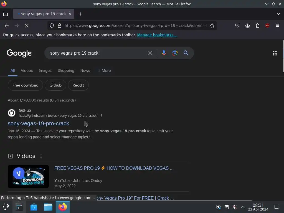The width and height of the screenshot is (284, 213).
Task: Click the page vertical scrollbar
Action: 283,56
